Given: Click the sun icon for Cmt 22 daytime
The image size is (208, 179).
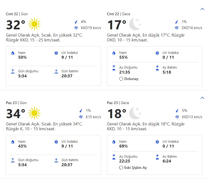Looking at the screenshot, I should [x=34, y=24].
